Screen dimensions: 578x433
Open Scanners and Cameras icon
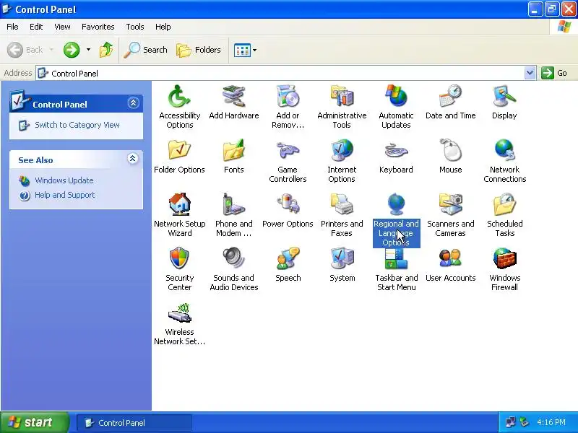pyautogui.click(x=450, y=205)
